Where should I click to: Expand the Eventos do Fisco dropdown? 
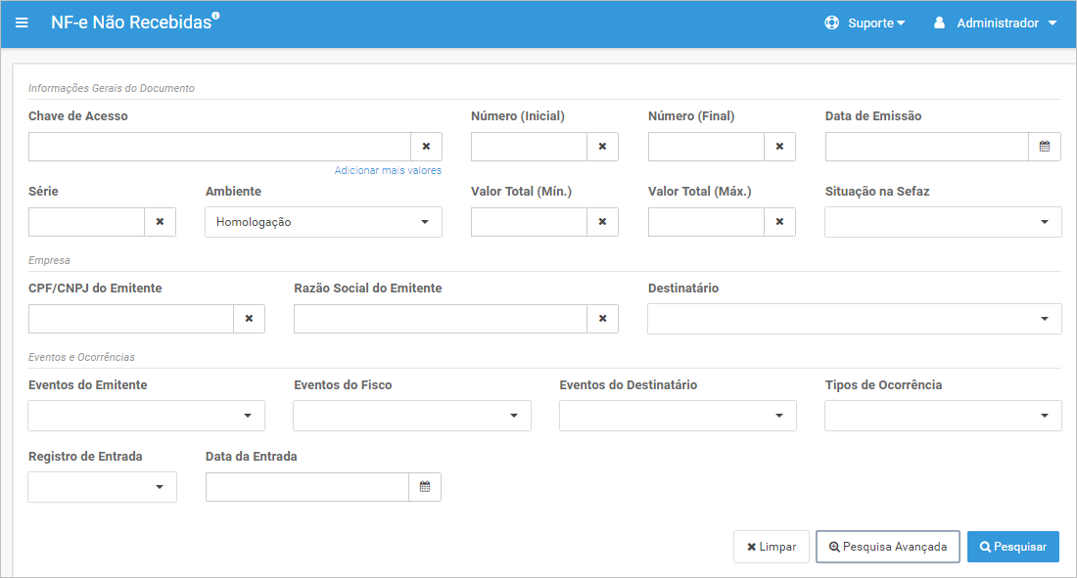(x=412, y=416)
